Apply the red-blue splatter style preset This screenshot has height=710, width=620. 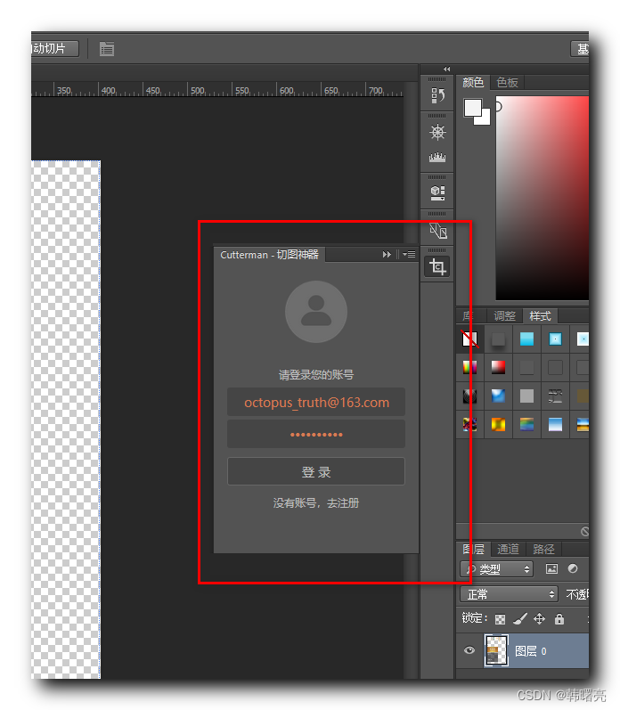(x=469, y=424)
